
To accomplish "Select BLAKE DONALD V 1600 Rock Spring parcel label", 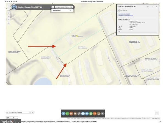I will coord(77,36).
